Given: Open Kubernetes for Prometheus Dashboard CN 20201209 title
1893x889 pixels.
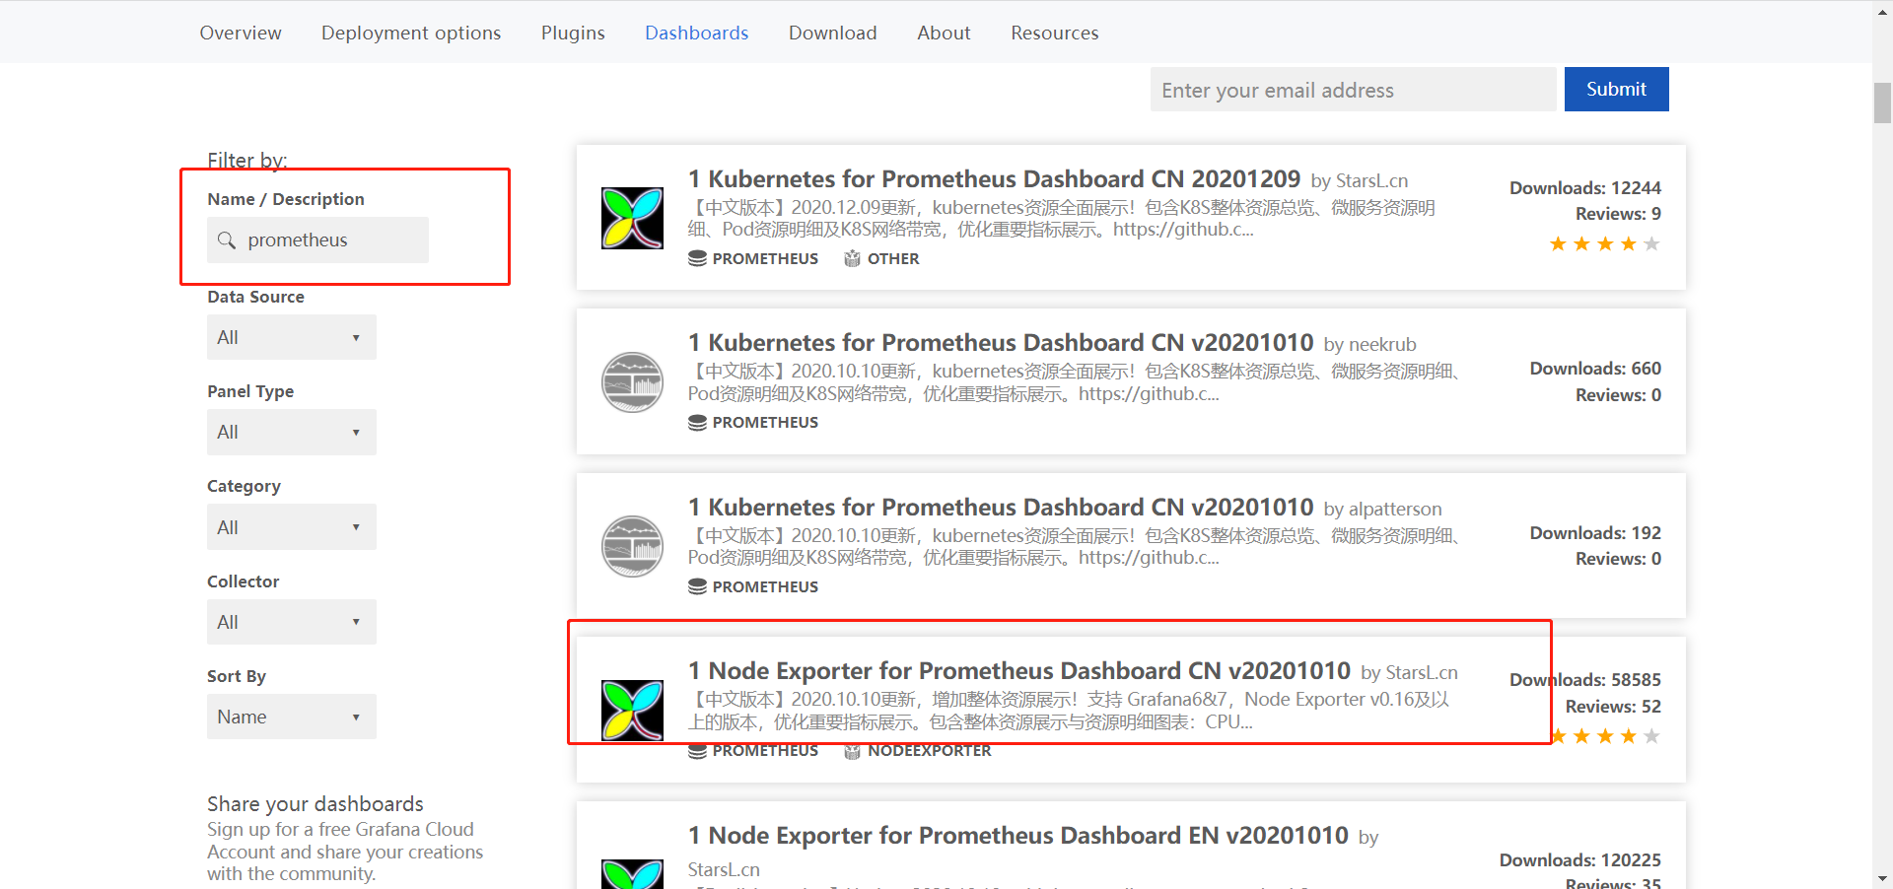Looking at the screenshot, I should coord(994,178).
